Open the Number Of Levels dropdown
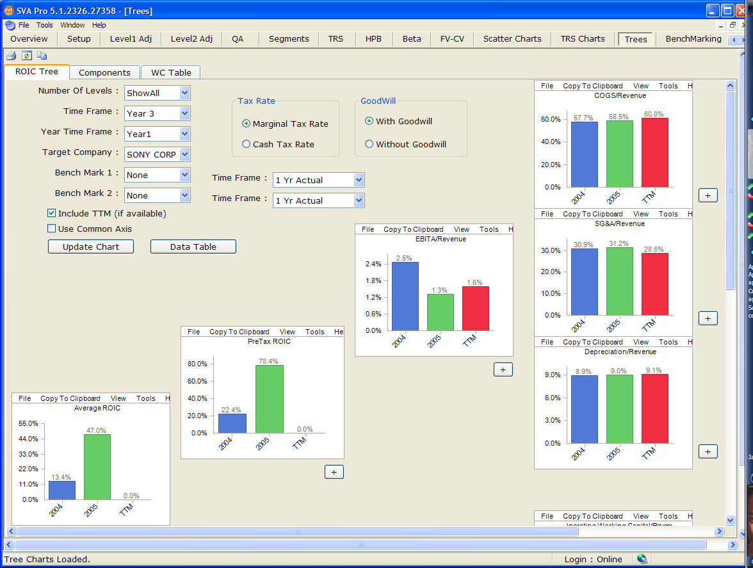 pos(184,93)
